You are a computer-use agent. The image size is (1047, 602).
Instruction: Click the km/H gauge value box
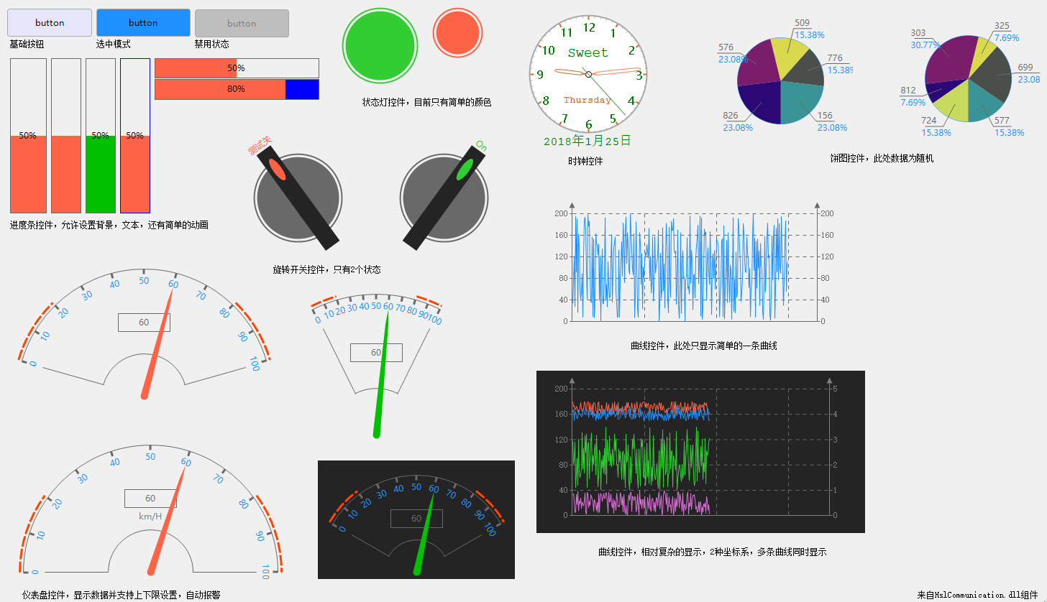pyautogui.click(x=150, y=499)
